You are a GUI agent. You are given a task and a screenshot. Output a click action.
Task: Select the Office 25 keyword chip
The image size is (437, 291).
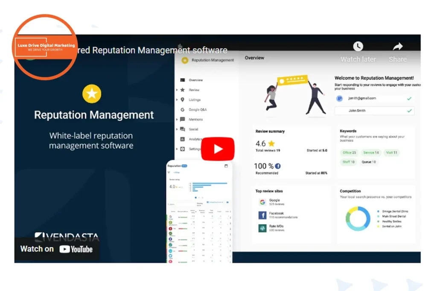tap(349, 153)
